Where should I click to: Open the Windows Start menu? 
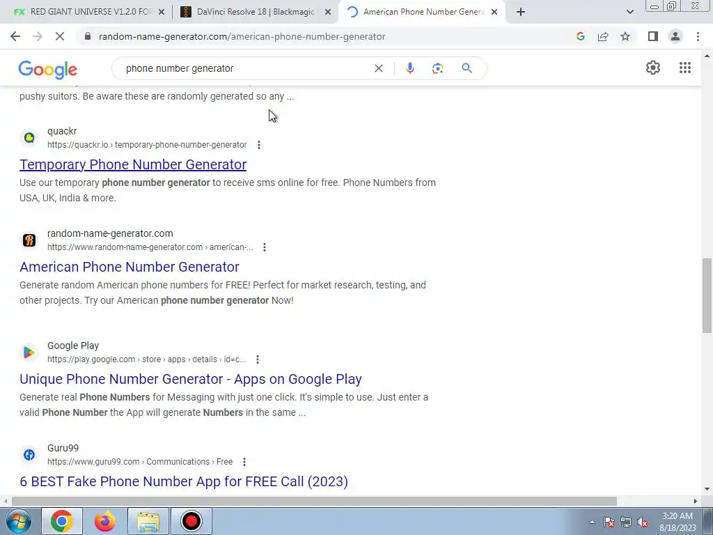coord(17,521)
